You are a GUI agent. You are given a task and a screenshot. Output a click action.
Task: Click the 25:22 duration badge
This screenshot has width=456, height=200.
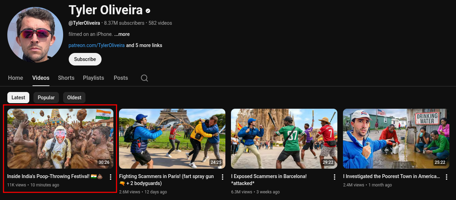[x=440, y=162]
